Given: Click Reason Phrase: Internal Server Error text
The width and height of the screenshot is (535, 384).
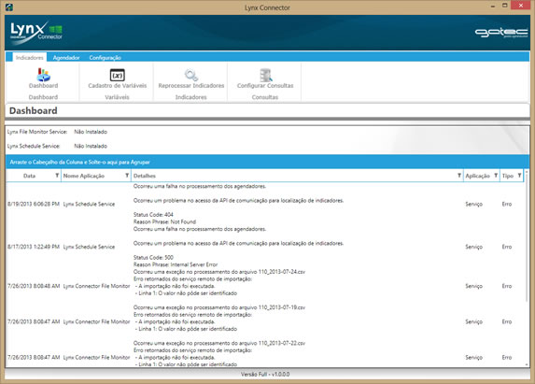Looking at the screenshot, I should (176, 264).
